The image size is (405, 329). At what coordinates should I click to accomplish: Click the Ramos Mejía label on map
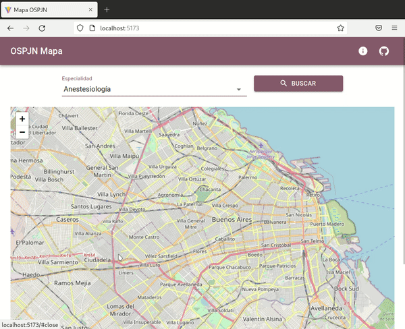(72, 283)
